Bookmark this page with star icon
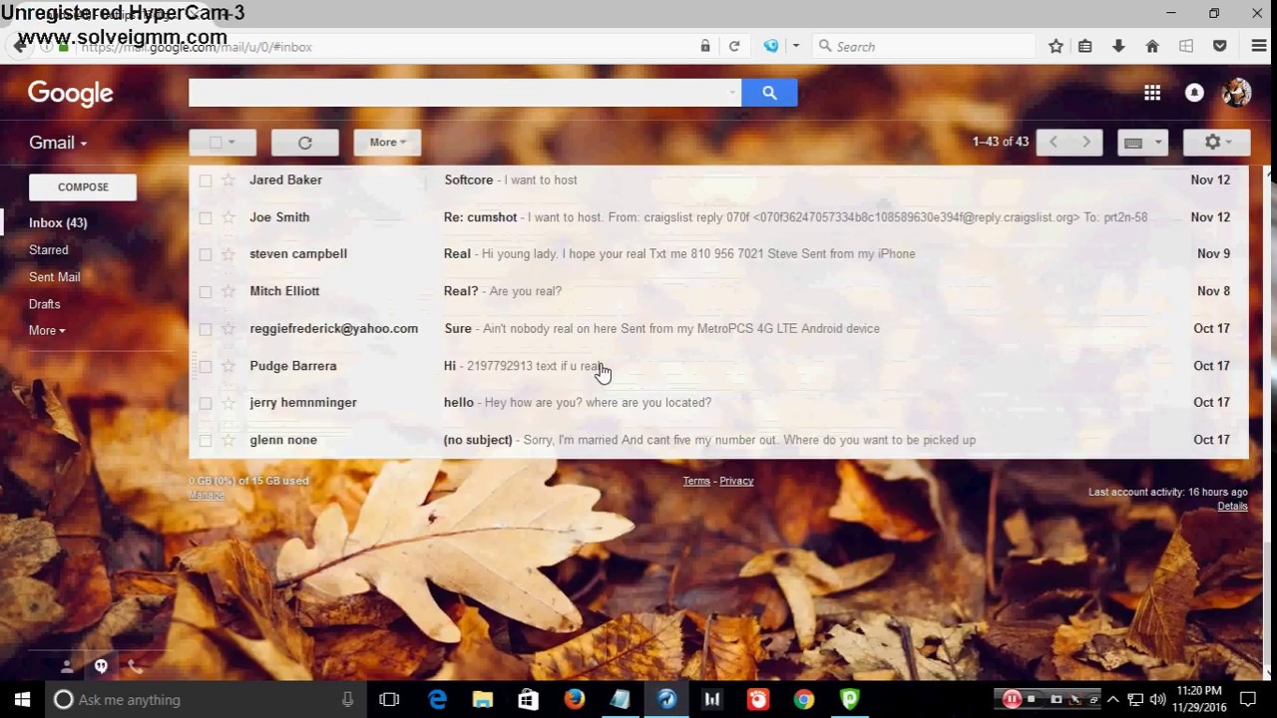 (x=1056, y=46)
